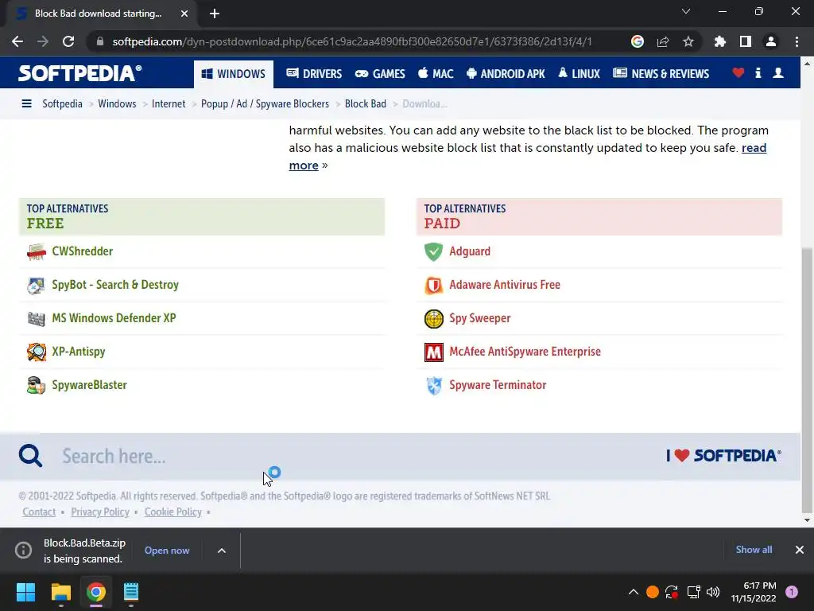Viewport: 814px width, 611px height.
Task: Share this page via address bar icon
Action: point(663,41)
